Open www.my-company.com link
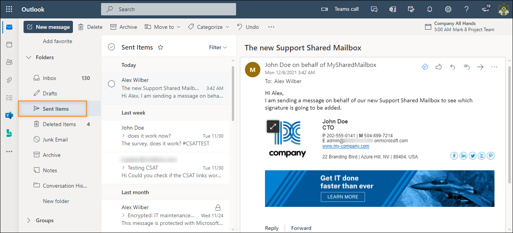Viewport: 513px width, 233px height. point(346,146)
